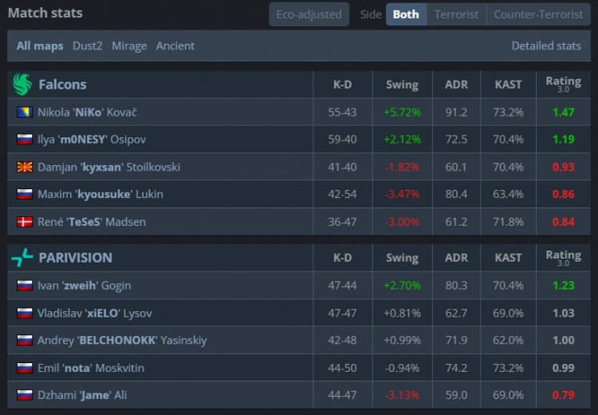Click the Russian flag beside zweih
Viewport: 598px width, 415px height.
[24, 286]
